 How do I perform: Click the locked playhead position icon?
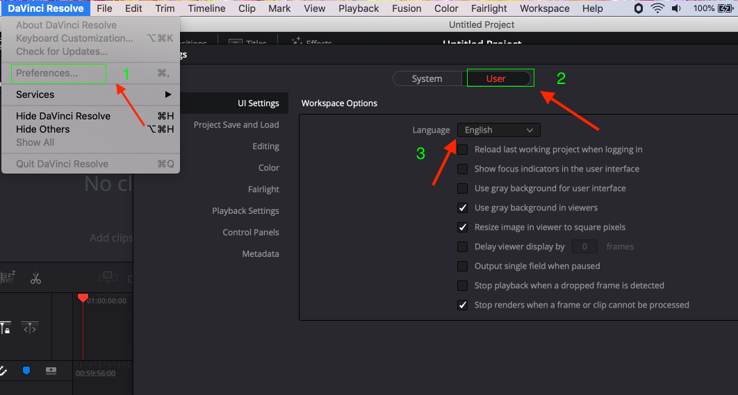(x=5, y=328)
